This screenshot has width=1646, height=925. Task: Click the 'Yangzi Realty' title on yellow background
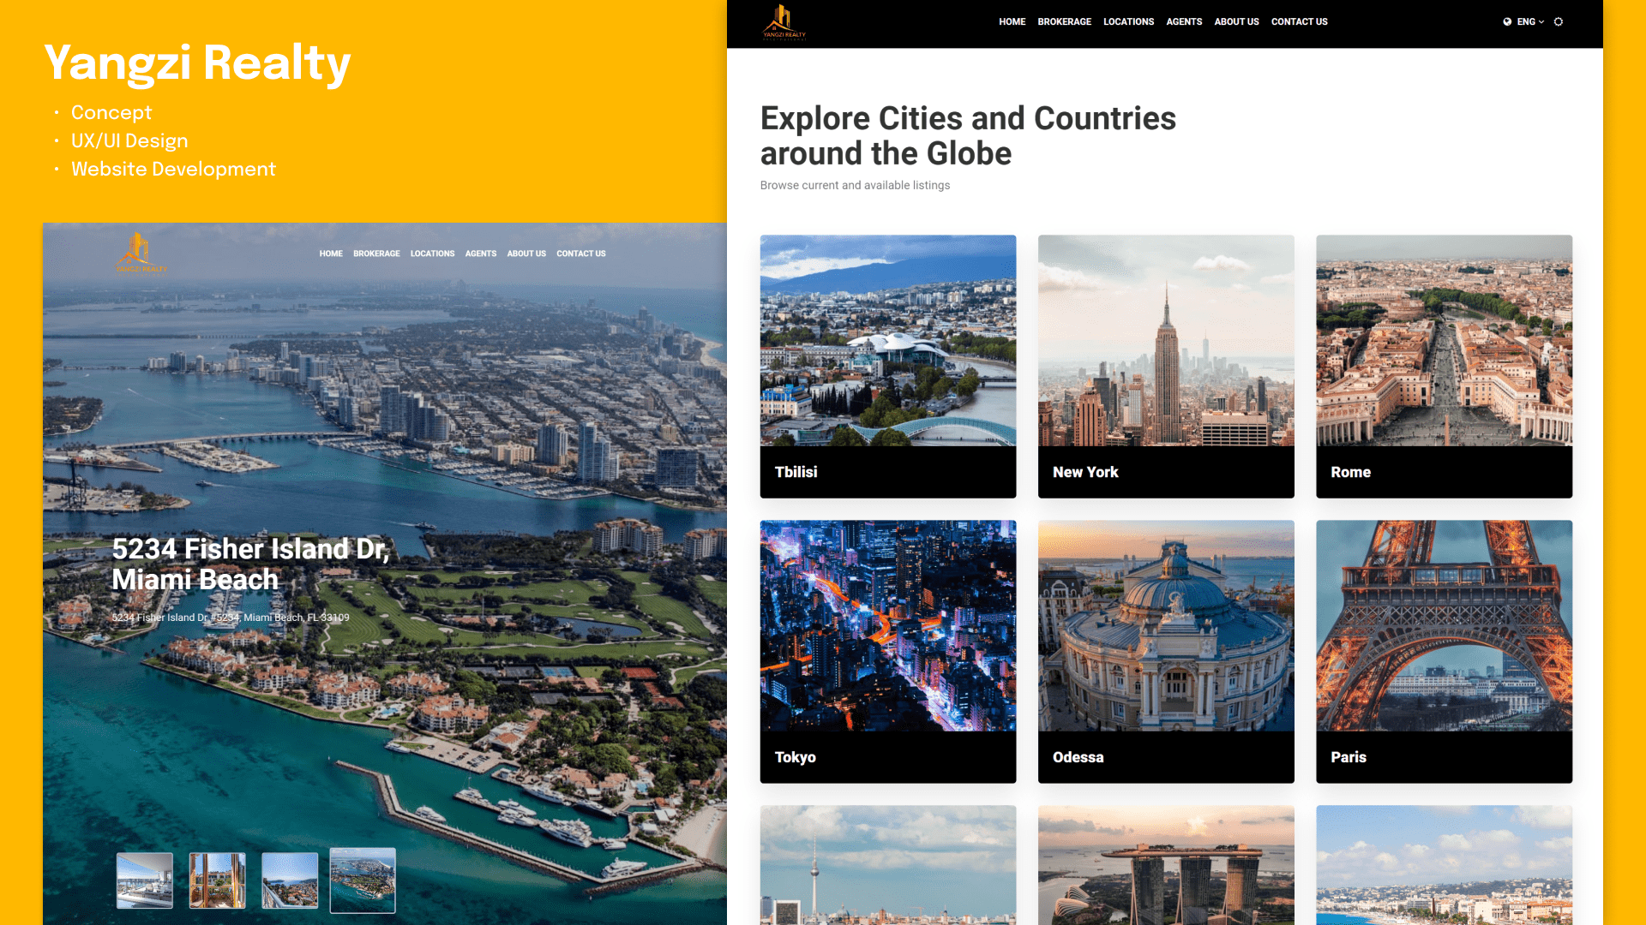pos(197,63)
